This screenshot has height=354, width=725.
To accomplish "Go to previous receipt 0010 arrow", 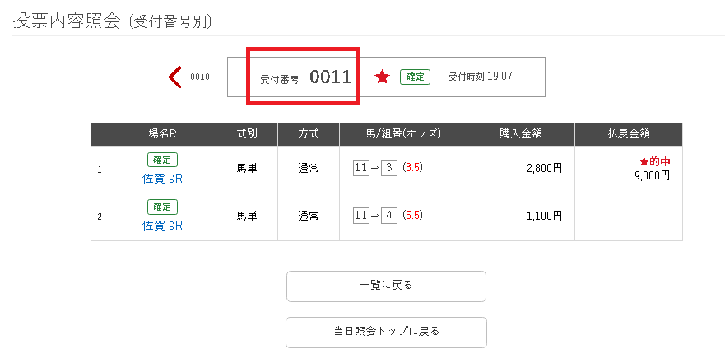I will pyautogui.click(x=175, y=77).
